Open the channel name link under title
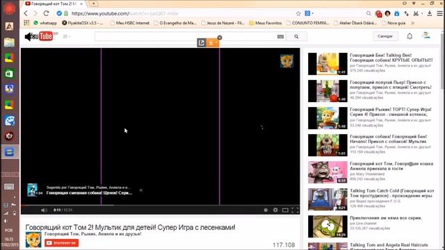Viewport: 445px width, 250px height. [92, 234]
